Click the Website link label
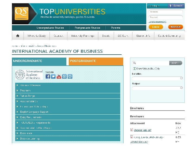Screen dimensions: 195x146 (x=50, y=72)
